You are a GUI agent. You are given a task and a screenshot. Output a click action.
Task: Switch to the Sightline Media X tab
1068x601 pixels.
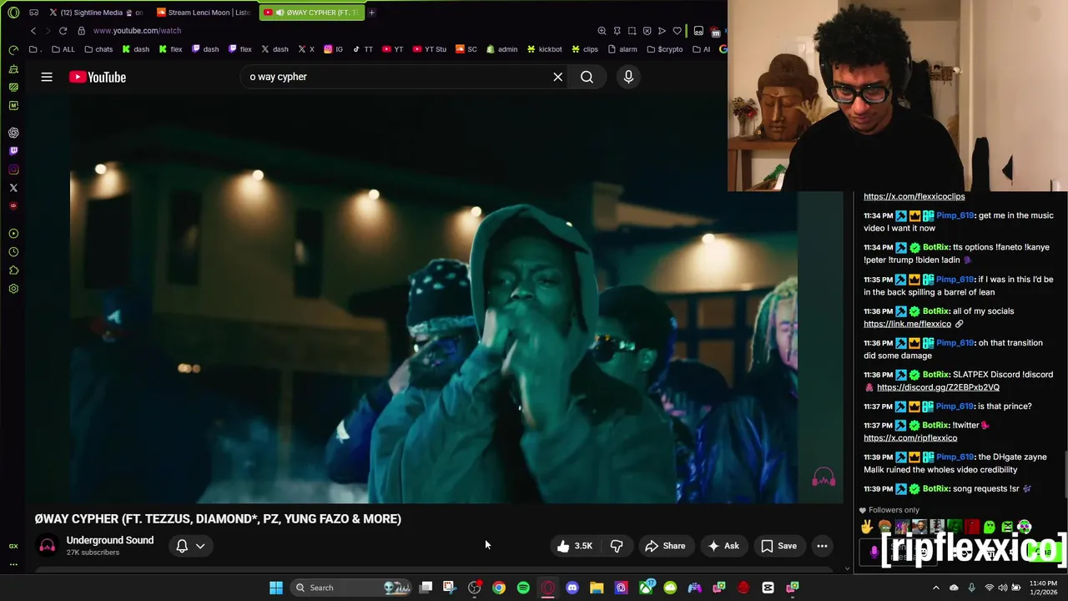click(x=97, y=13)
